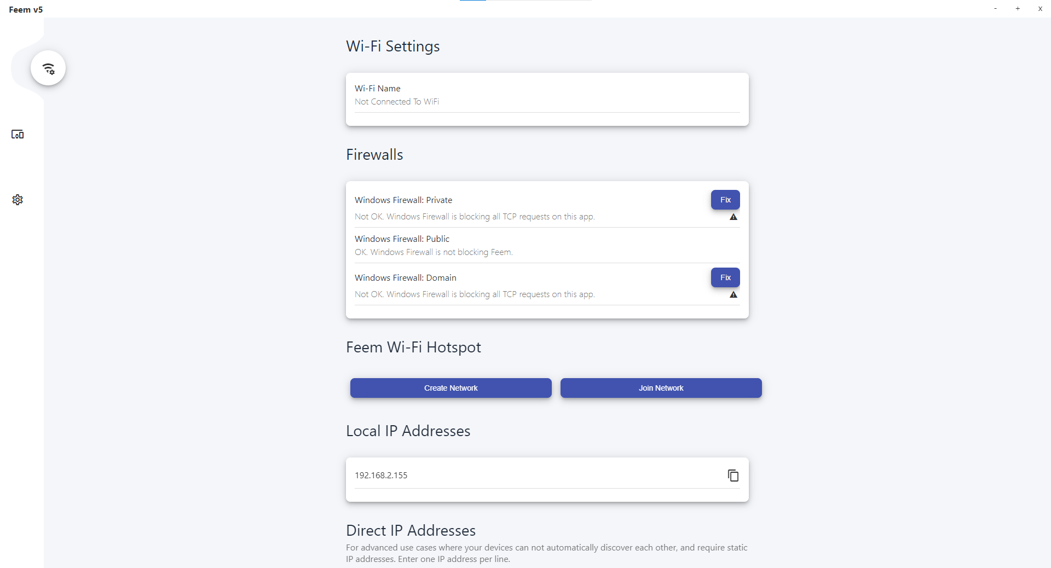Screen dimensions: 1051x568
Task: Open the devices view in sidebar
Action: point(18,135)
